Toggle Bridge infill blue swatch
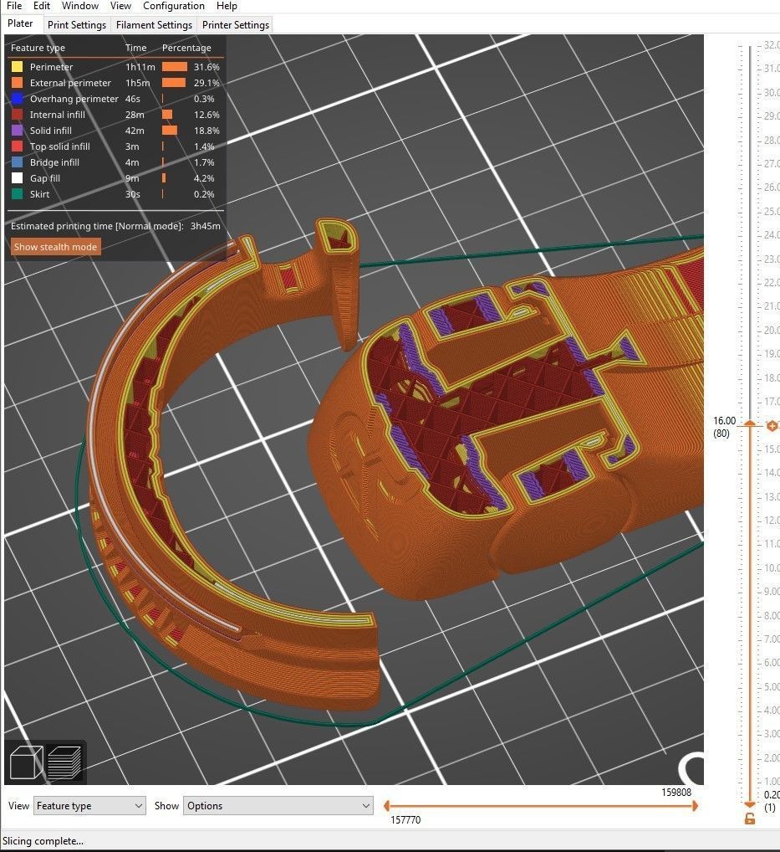Image resolution: width=780 pixels, height=852 pixels. point(18,162)
